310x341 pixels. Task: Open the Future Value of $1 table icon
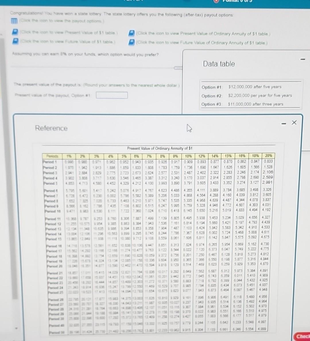coord(15,42)
